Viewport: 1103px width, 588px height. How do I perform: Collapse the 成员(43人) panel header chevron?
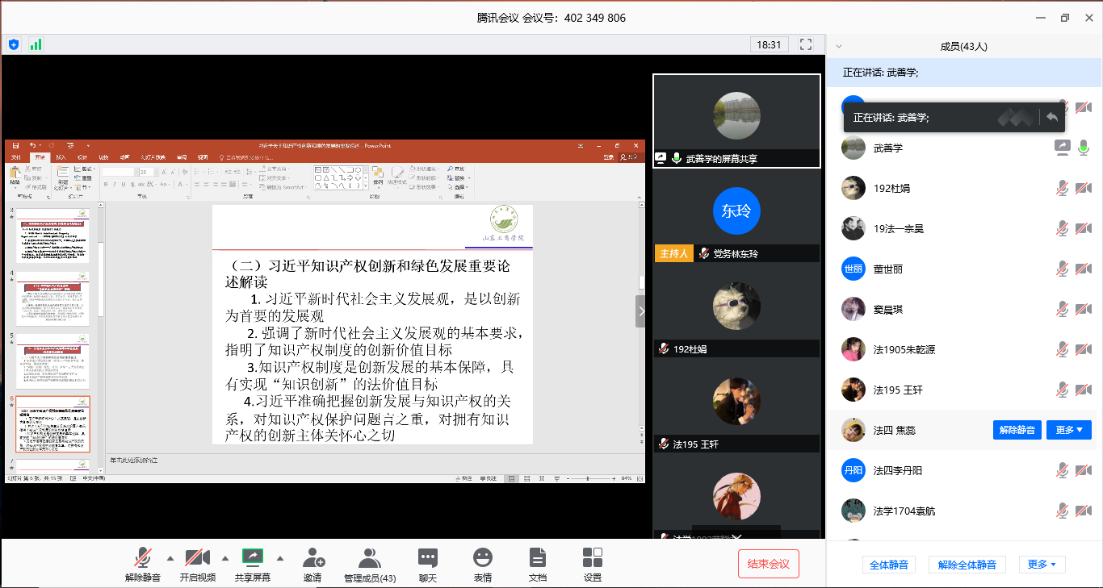839,47
